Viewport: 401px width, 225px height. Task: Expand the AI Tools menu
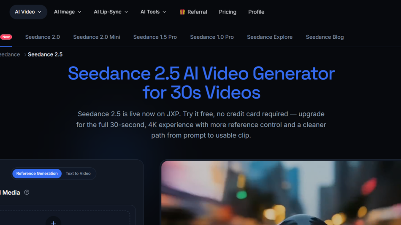(153, 12)
